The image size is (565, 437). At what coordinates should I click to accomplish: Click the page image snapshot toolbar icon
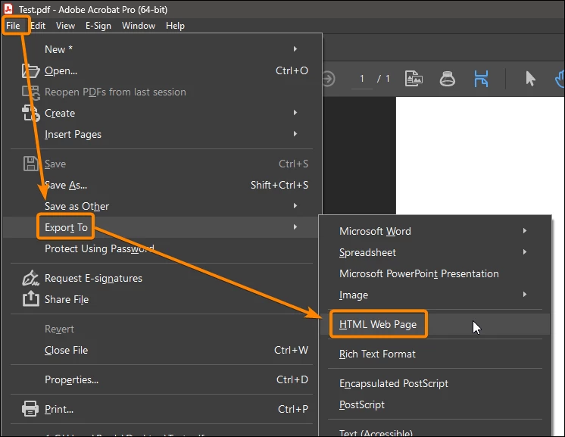coord(414,79)
